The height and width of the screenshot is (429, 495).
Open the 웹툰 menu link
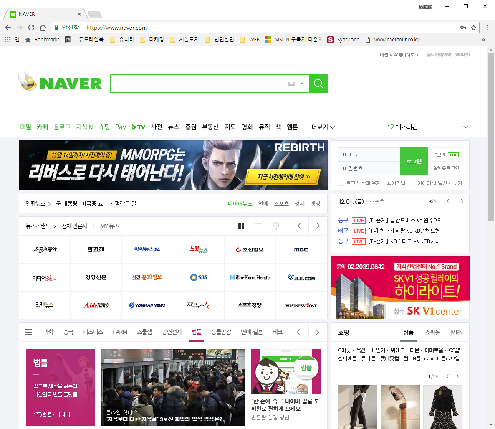tap(292, 127)
